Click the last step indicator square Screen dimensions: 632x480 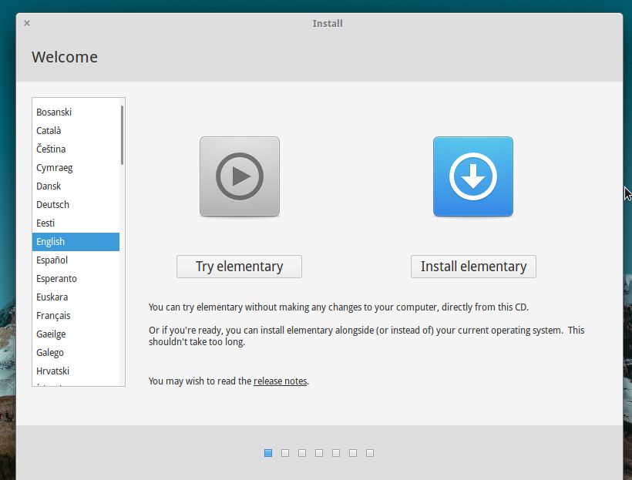[370, 453]
